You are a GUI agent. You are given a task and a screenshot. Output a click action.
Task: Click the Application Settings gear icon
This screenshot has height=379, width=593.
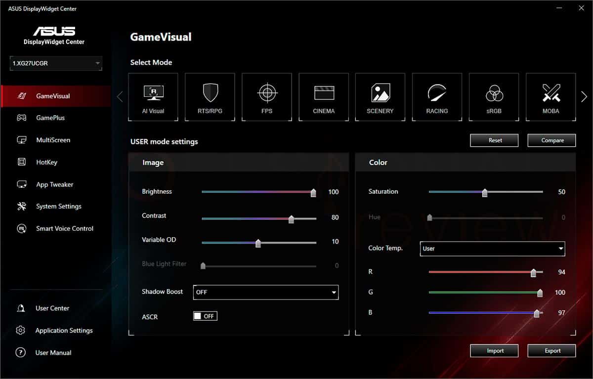pyautogui.click(x=21, y=331)
